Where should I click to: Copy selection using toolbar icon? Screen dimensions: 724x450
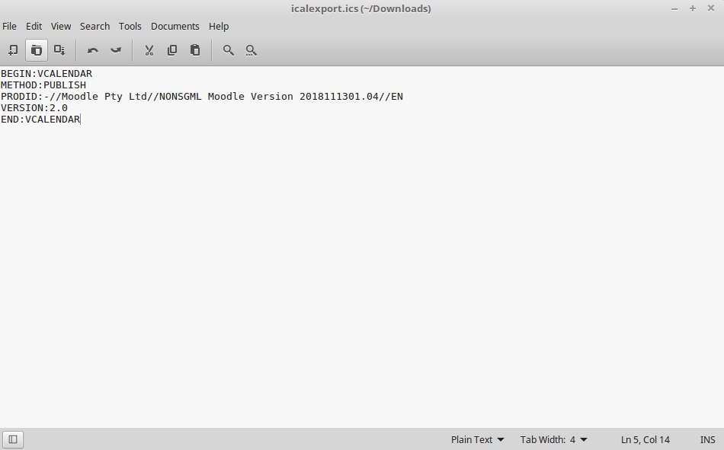coord(172,50)
